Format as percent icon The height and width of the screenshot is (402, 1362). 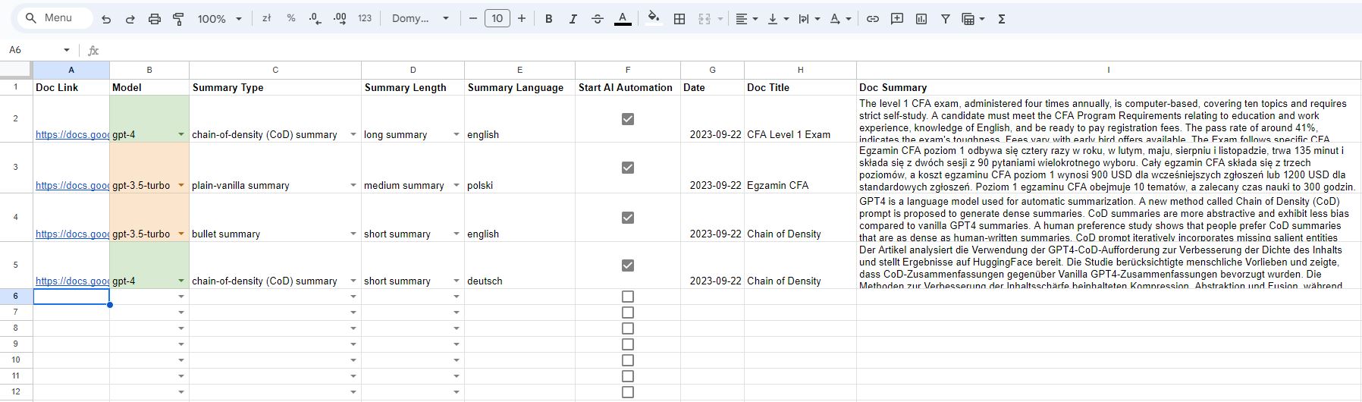pyautogui.click(x=291, y=18)
